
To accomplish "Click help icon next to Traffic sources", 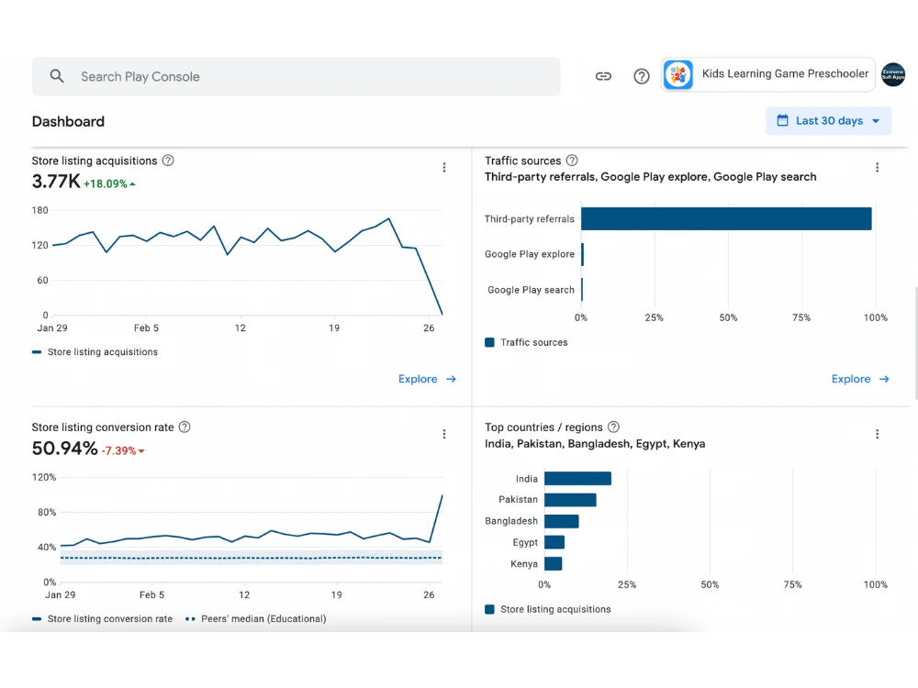I will point(572,161).
